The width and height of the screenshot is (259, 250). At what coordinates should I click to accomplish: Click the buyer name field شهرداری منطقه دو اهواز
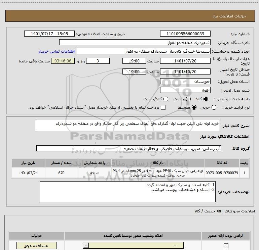pos(135,42)
